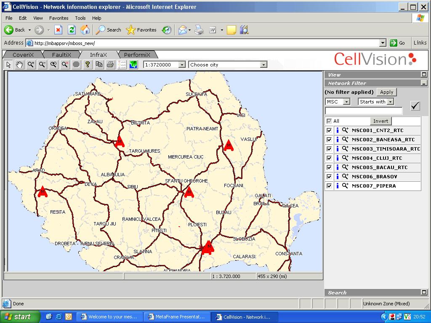431x323 pixels.
Task: Open the Edit menu
Action: (23, 18)
